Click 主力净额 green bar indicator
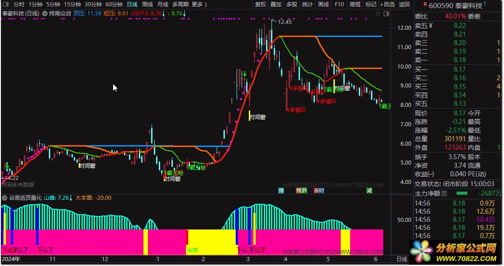 (x=462, y=193)
